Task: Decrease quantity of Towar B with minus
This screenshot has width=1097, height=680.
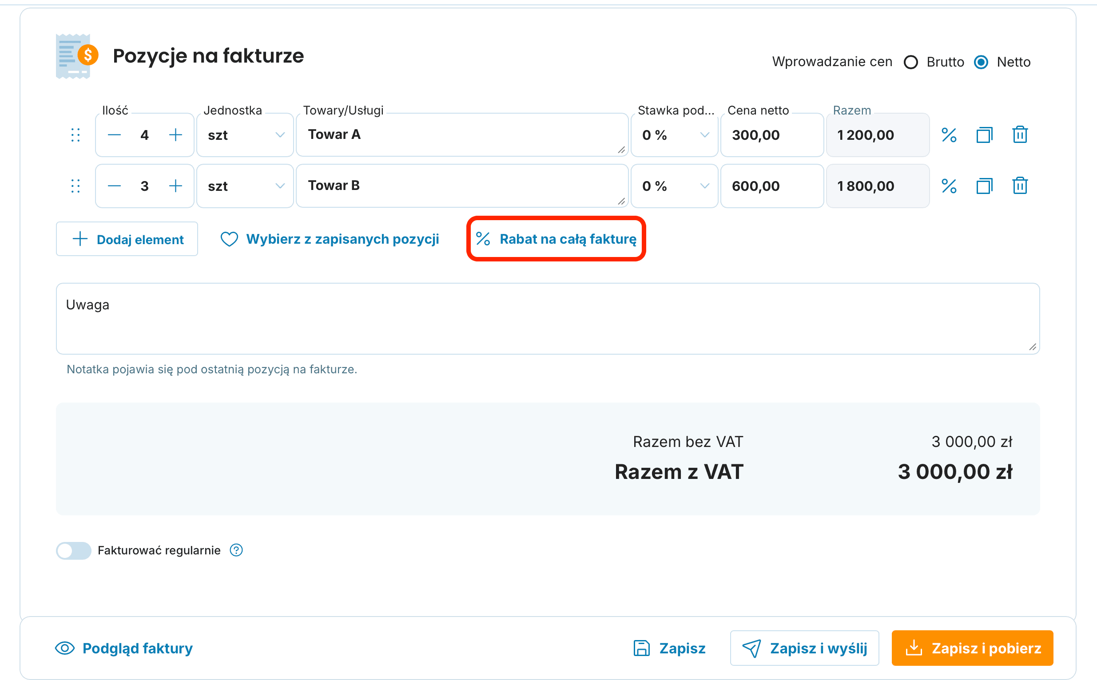Action: pyautogui.click(x=115, y=186)
